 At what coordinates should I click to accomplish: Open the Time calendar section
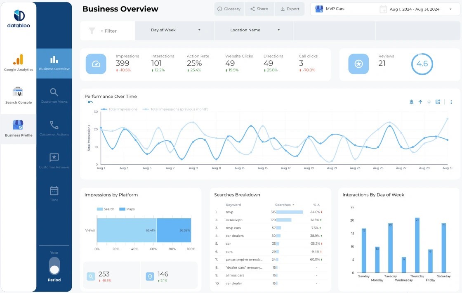tap(54, 194)
